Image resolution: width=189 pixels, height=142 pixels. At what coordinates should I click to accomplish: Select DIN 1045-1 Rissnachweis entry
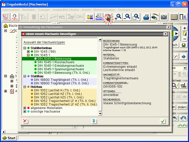coord(56,62)
